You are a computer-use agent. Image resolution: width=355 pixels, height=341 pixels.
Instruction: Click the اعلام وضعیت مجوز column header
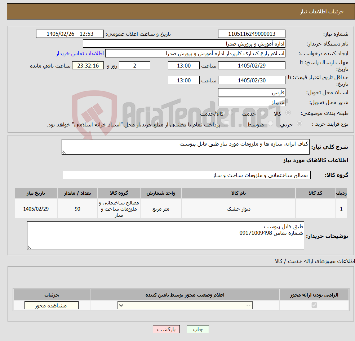pyautogui.click(x=185, y=295)
